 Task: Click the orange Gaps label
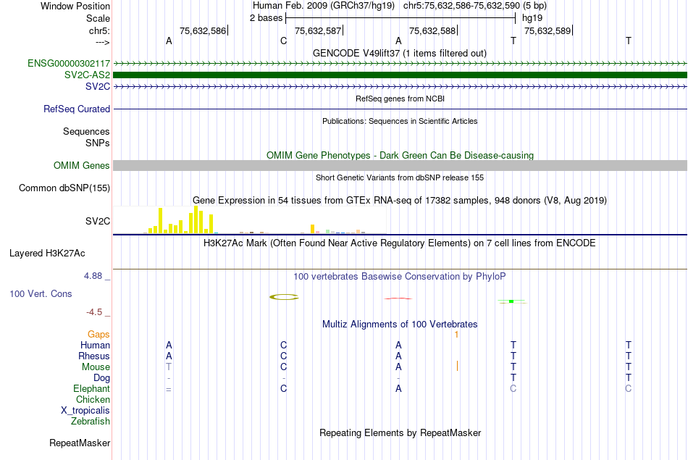(98, 335)
